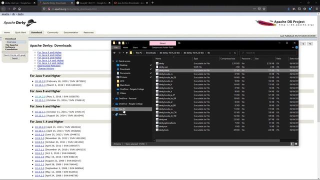
Task: Open the Community site tab
Action: click(52, 32)
